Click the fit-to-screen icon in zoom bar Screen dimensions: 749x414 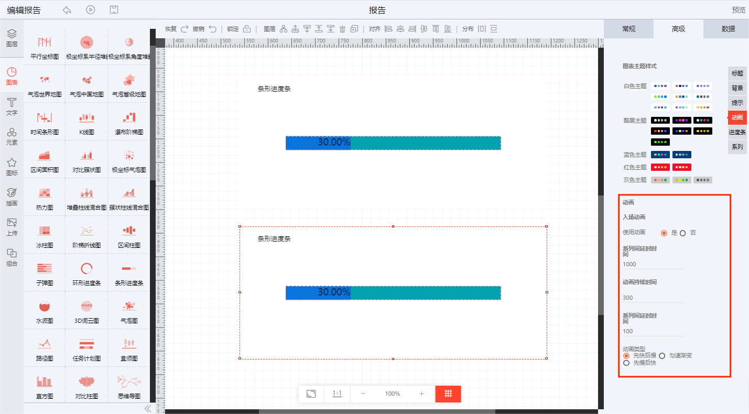click(311, 394)
